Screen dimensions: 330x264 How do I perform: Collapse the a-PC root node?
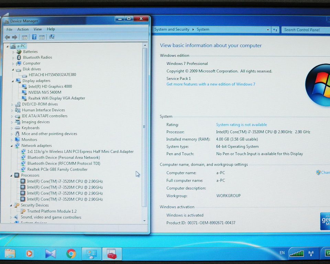(7, 46)
